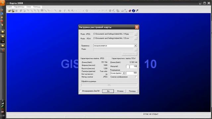Open the third yellow folder in left dock
Image resolution: width=212 pixels, height=119 pixels.
click(x=3, y=46)
